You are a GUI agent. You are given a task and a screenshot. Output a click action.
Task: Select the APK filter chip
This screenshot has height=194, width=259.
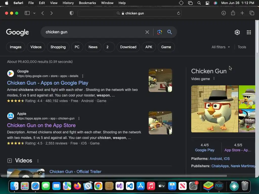149,47
